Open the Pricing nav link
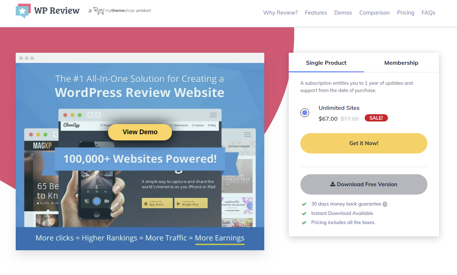 406,13
